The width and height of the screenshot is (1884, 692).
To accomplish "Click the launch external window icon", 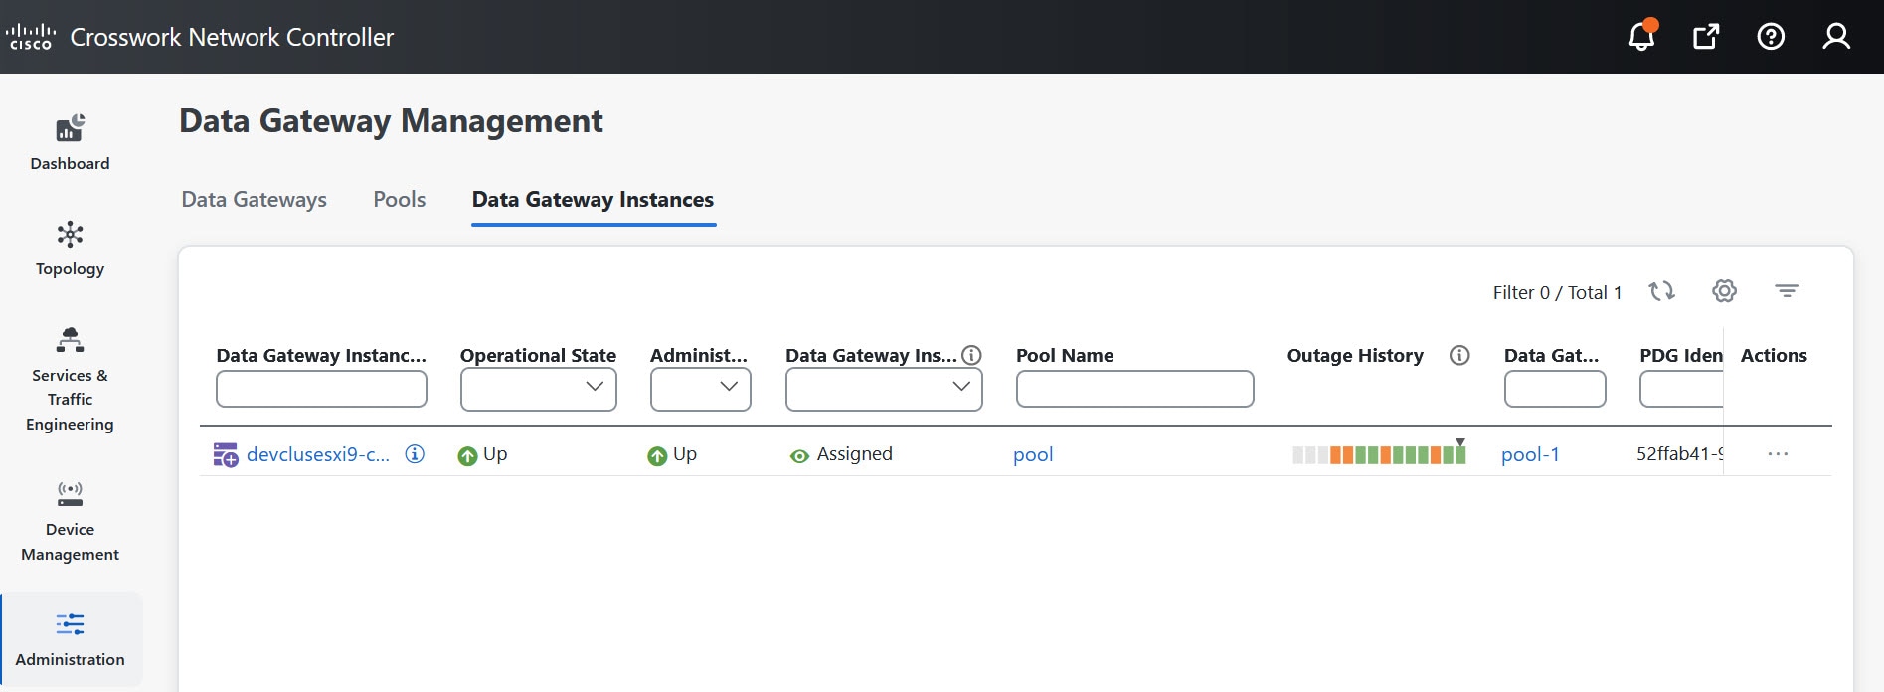I will tap(1706, 37).
